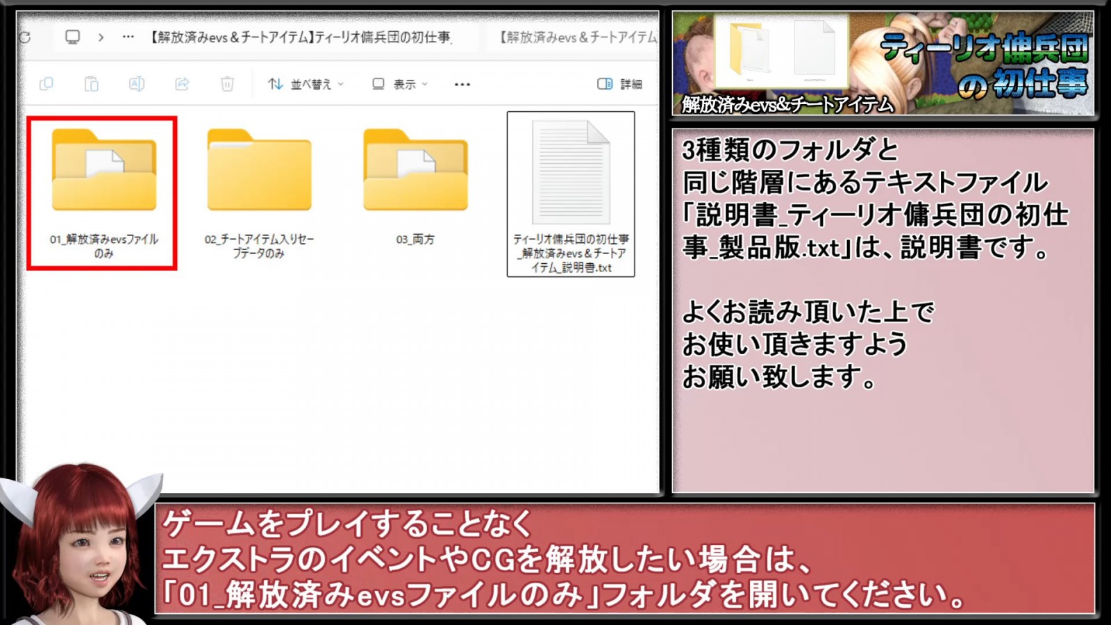
Task: Click the Copy toolbar icon
Action: click(x=47, y=84)
